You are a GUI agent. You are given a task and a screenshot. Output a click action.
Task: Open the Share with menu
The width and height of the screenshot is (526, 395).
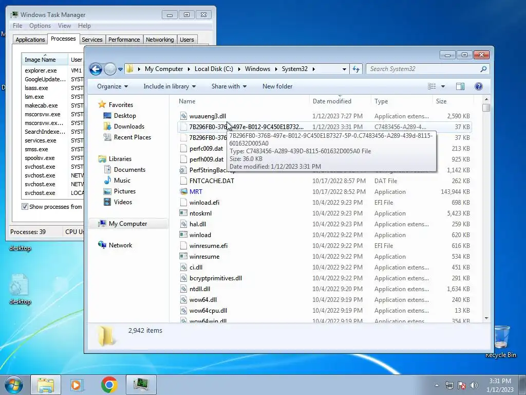point(229,86)
